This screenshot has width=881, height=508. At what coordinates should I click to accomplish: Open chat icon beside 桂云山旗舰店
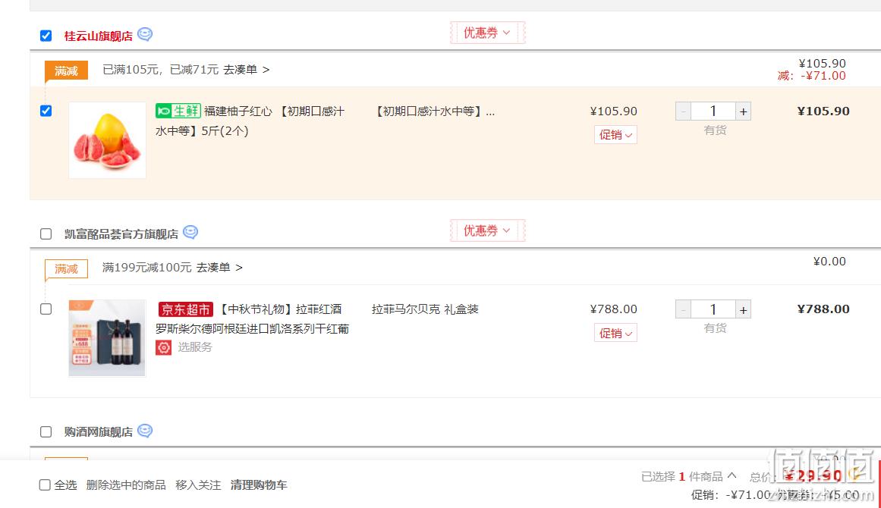tap(145, 34)
